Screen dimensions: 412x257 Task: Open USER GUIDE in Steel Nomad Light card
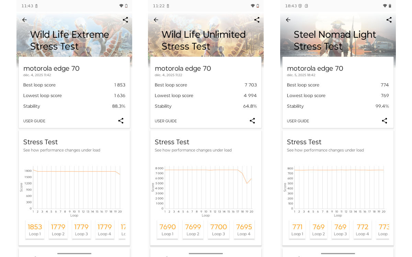(x=298, y=121)
